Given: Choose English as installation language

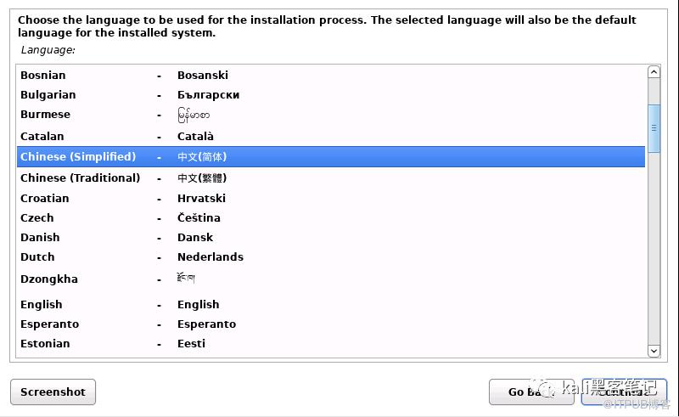Looking at the screenshot, I should pos(331,305).
